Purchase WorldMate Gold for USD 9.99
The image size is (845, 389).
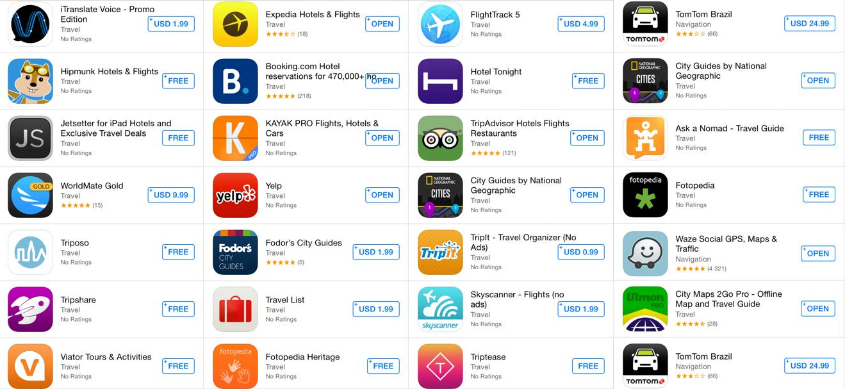tap(171, 195)
